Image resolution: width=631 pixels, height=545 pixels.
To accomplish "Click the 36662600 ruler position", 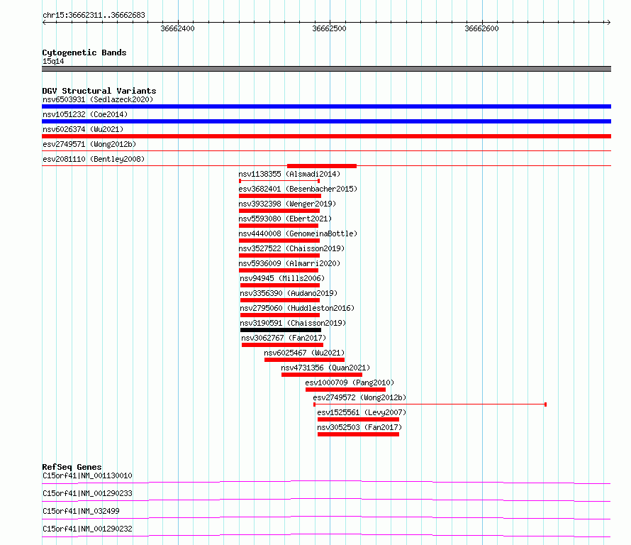I will [x=481, y=28].
